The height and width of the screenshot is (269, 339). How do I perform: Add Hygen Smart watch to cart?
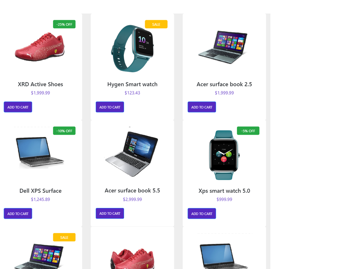tap(110, 107)
